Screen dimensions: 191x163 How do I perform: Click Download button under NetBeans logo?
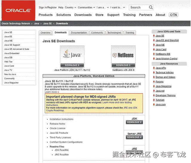click(123, 65)
